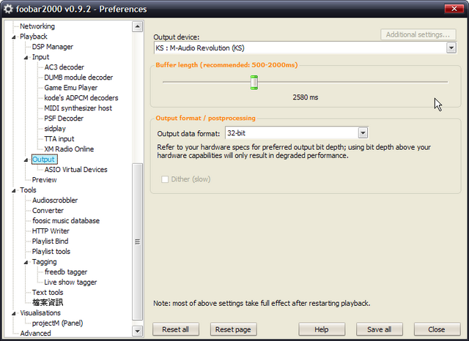
Task: Open Game Emu Player page
Action: tap(71, 88)
